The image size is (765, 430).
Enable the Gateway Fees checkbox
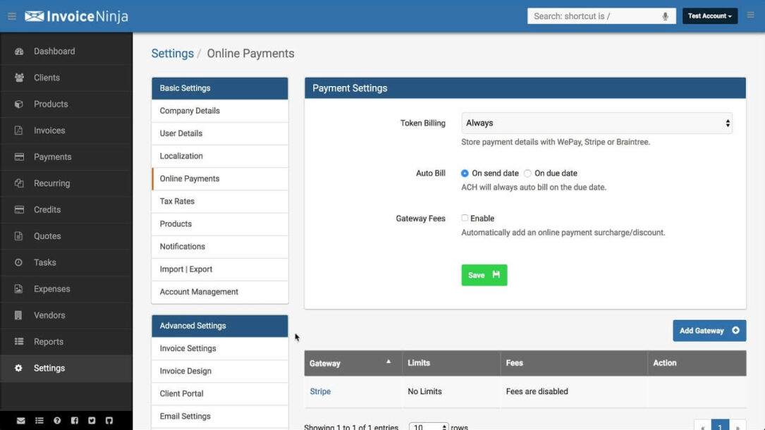pos(463,218)
